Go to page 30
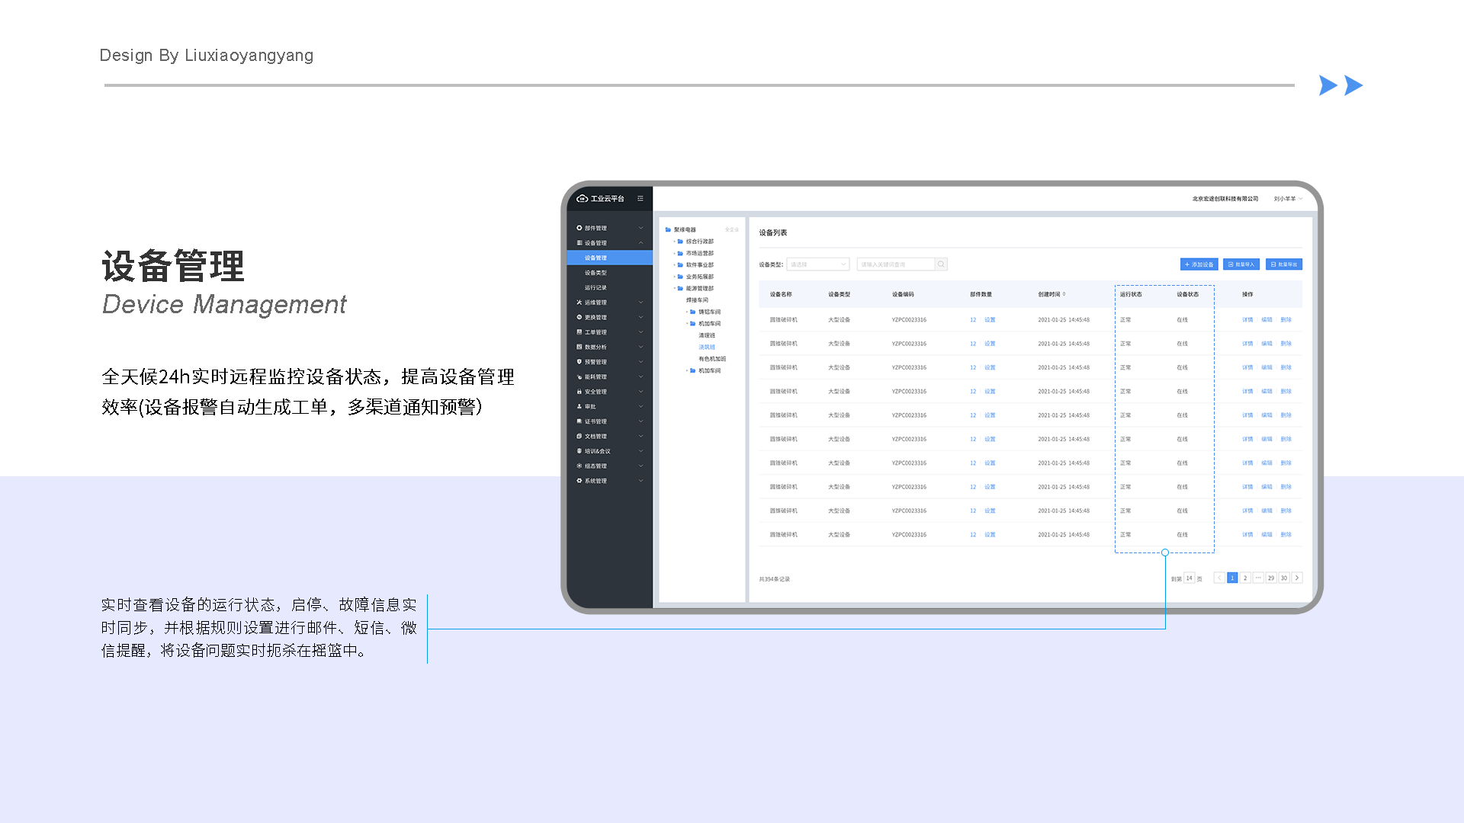Image resolution: width=1464 pixels, height=823 pixels. [1284, 578]
